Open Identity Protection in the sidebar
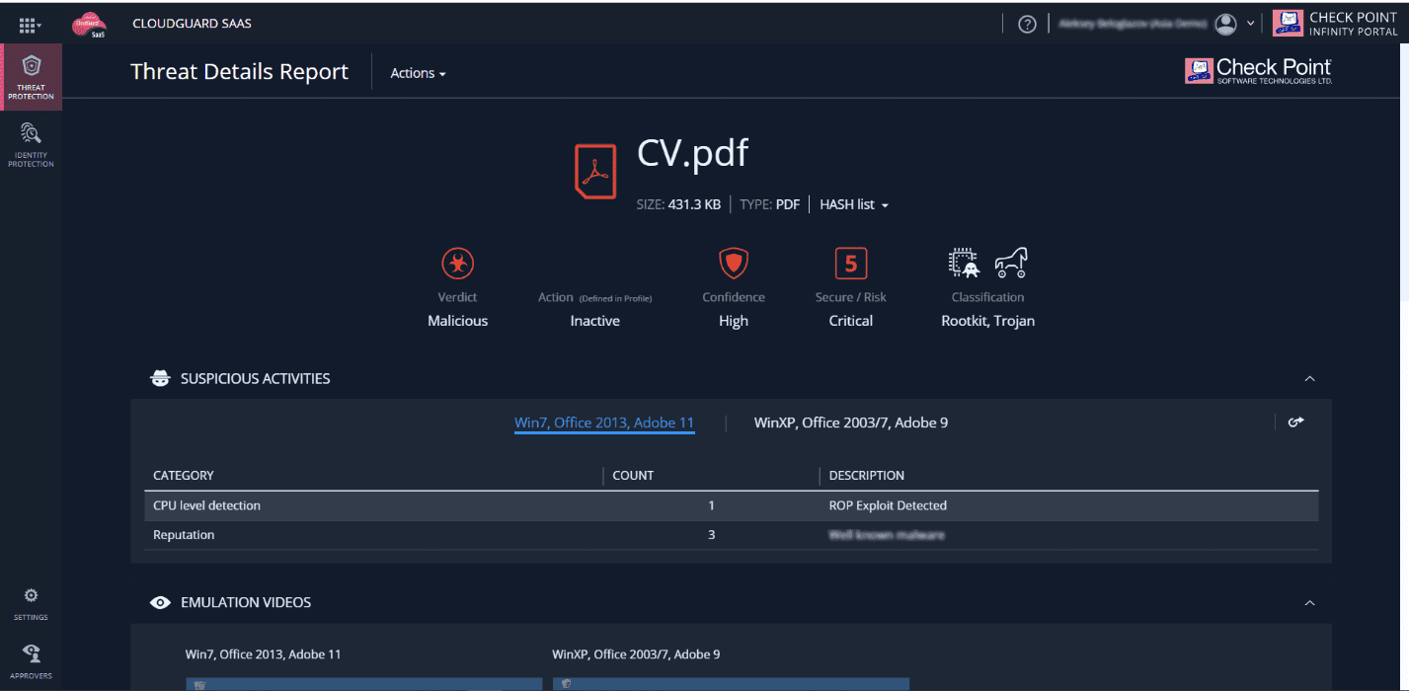This screenshot has width=1409, height=691. click(x=31, y=144)
